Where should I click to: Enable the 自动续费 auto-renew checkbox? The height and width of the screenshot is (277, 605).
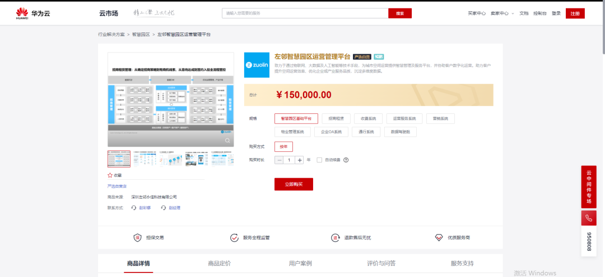point(319,160)
